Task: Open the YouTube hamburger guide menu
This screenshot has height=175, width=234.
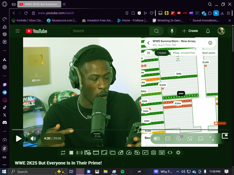Action: point(18,31)
